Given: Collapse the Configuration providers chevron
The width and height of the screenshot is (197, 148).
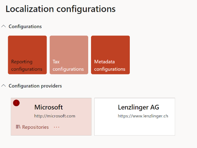Looking at the screenshot, I should [4, 86].
